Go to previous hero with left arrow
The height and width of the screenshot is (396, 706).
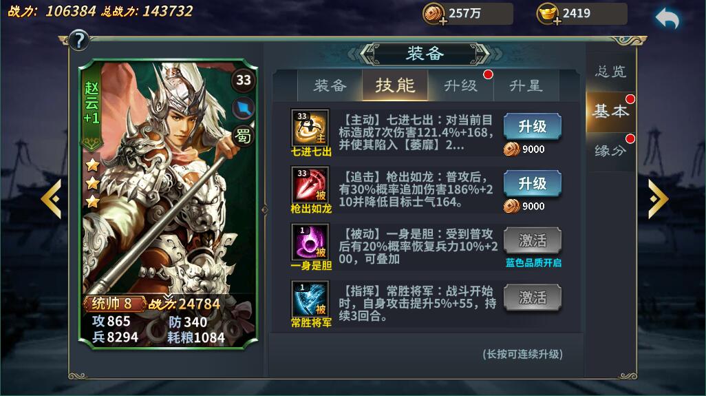click(51, 198)
